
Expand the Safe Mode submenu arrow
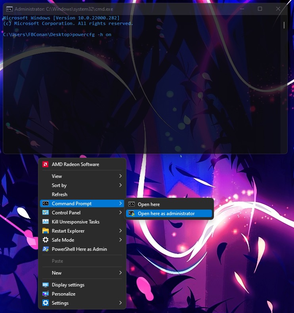pyautogui.click(x=120, y=240)
